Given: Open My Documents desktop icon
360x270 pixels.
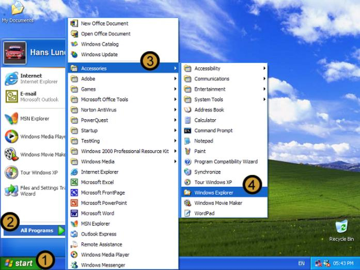Looking at the screenshot, I should (18, 8).
